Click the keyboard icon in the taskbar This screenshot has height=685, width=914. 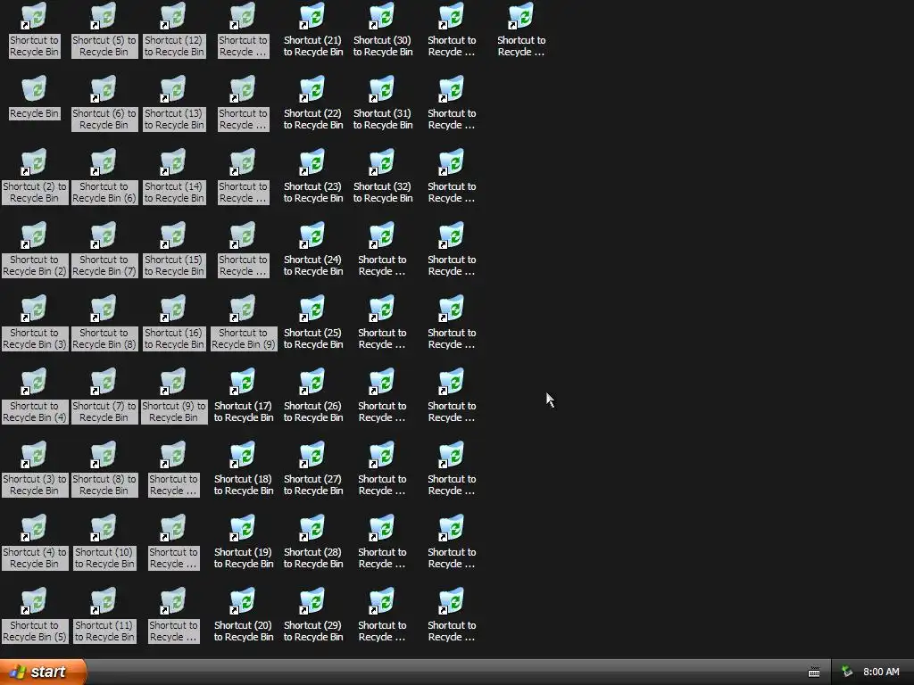point(814,673)
